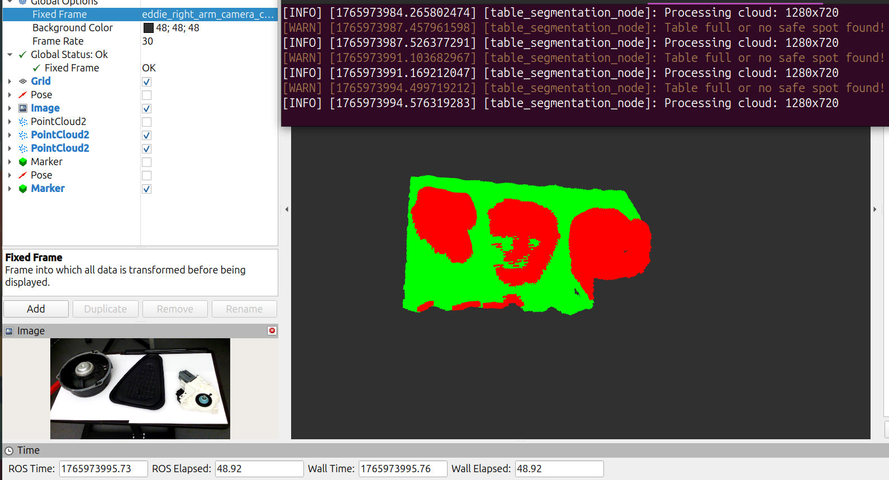Click the red Pose arrow icon above Image
889x480 pixels.
coord(23,95)
